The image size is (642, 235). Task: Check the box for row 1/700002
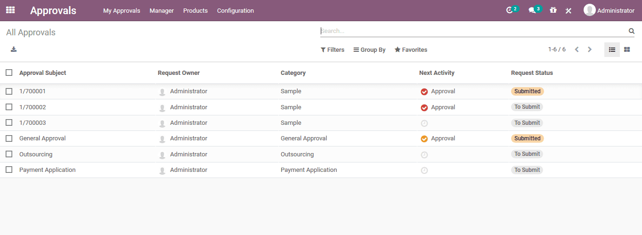pyautogui.click(x=9, y=107)
